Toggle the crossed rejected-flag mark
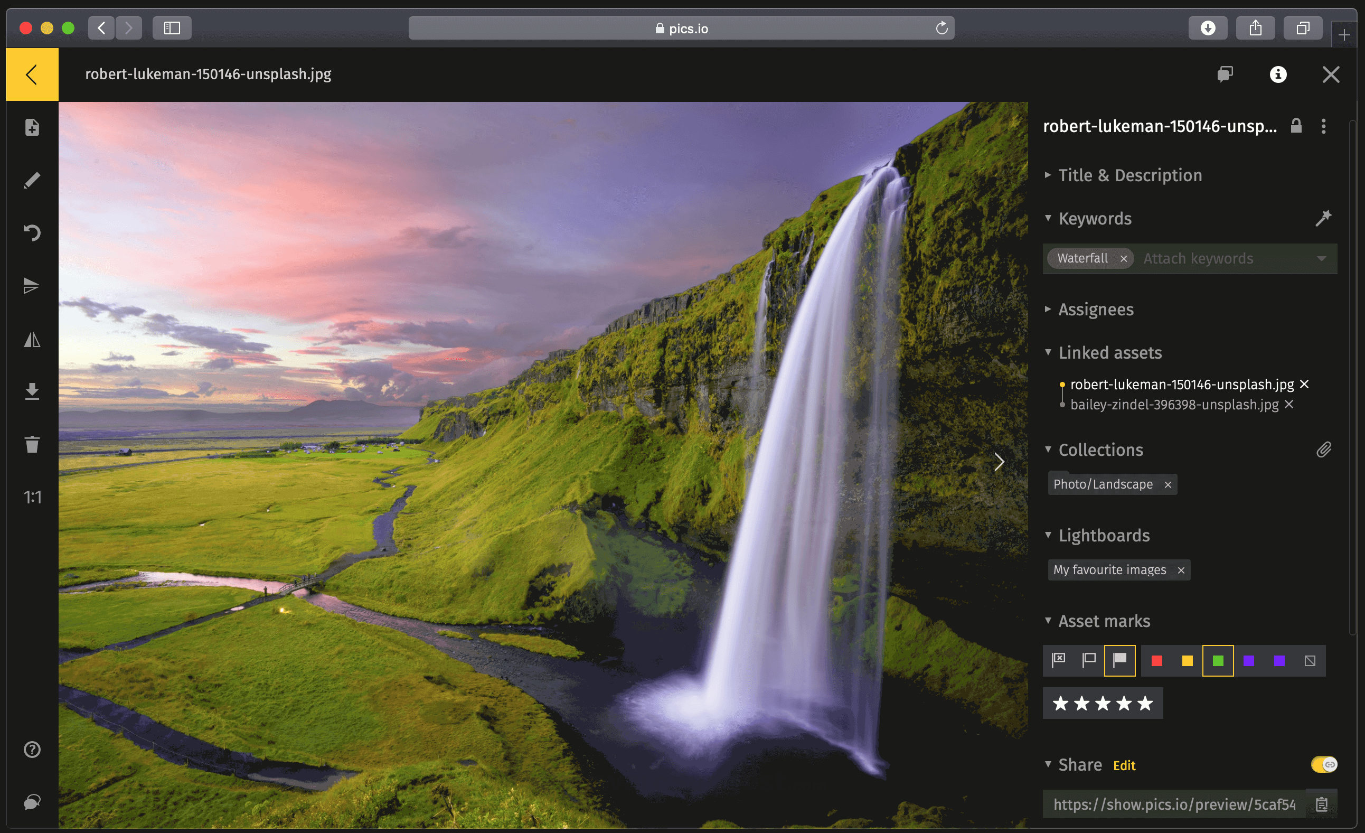Viewport: 1365px width, 833px height. point(1059,660)
